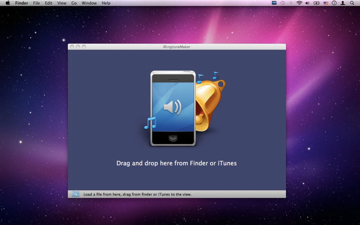Image resolution: width=360 pixels, height=225 pixels.
Task: Click the iRingtoneMaker window title
Action: 176,47
